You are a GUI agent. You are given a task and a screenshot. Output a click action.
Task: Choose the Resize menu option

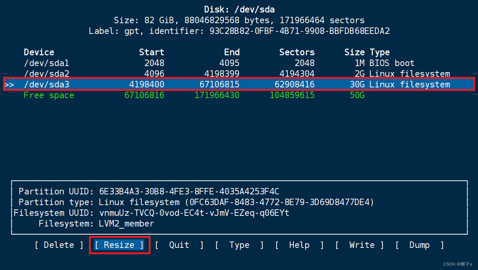coord(119,245)
